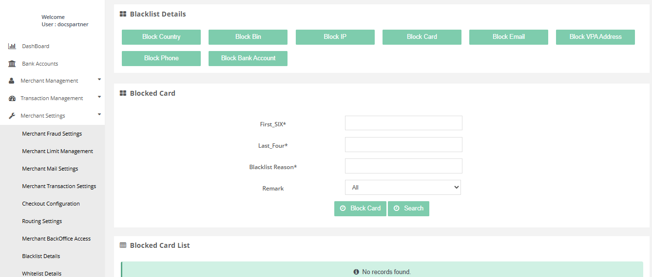652x277 pixels.
Task: Click the Search button in Blocked Card form
Action: click(408, 208)
